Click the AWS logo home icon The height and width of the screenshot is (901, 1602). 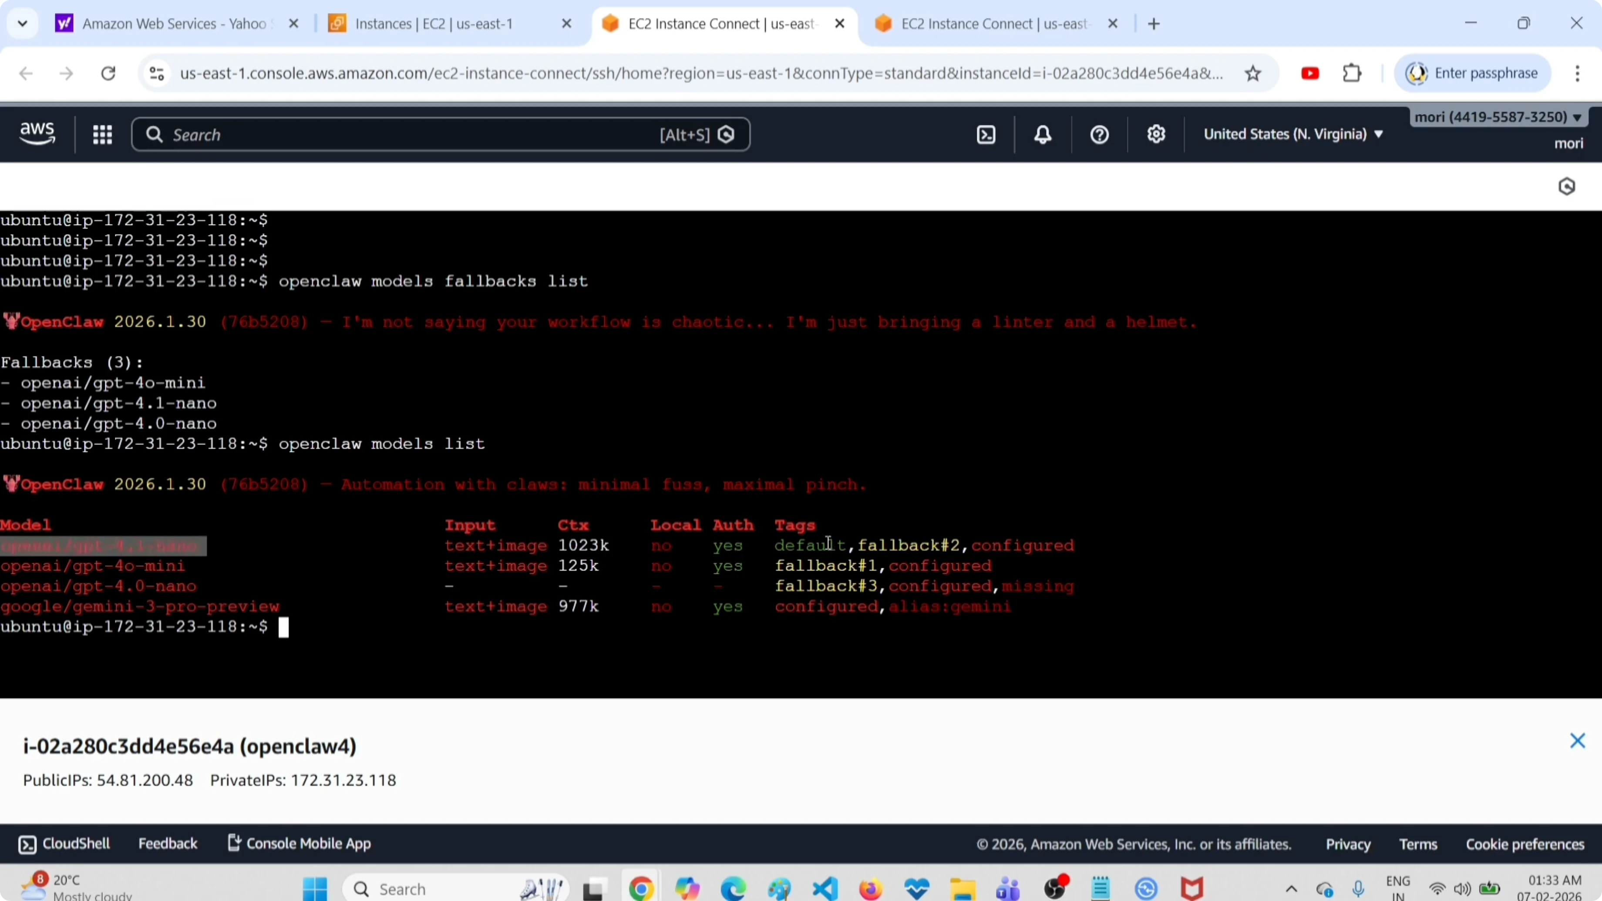[37, 134]
